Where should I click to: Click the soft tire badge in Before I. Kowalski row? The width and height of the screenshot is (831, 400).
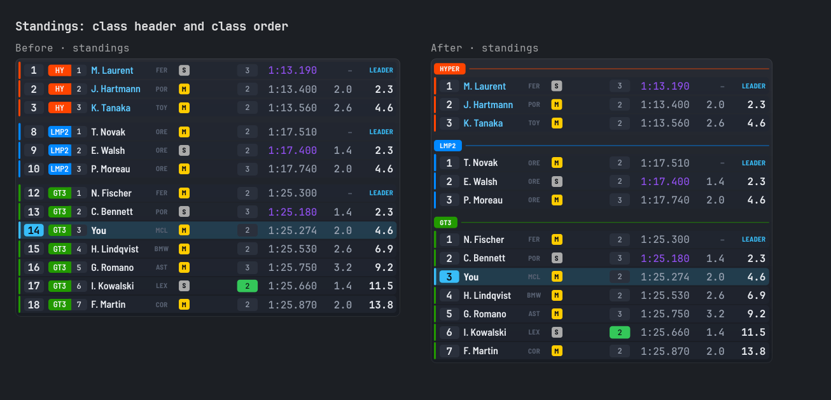(184, 286)
